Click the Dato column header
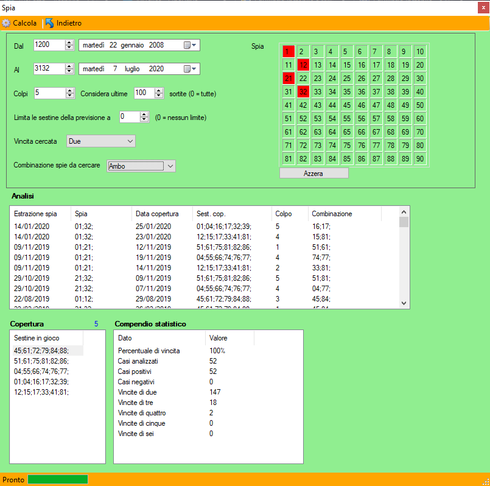490x486 pixels. pyautogui.click(x=159, y=338)
